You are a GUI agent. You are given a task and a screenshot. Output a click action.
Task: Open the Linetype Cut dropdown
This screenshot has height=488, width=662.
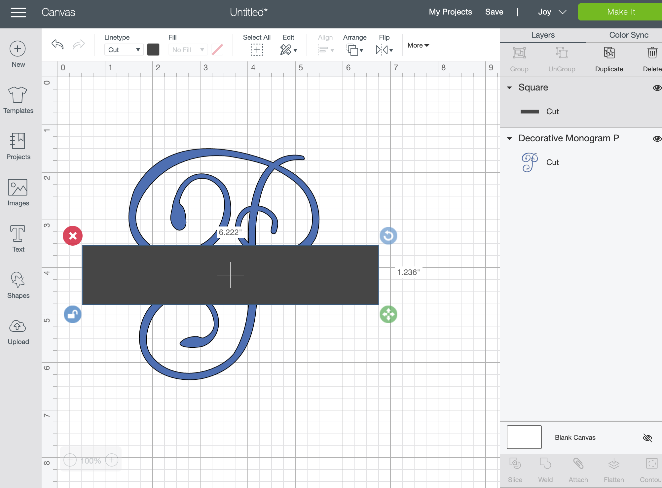[124, 50]
